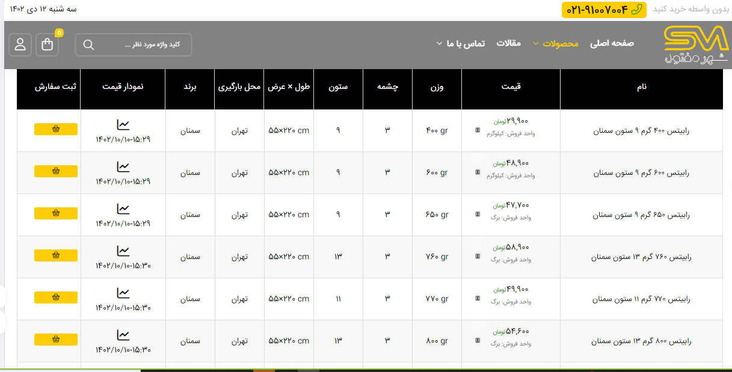Screen dimensions: 732x372
Task: Add 800 gr 13-column rabitz to order
Action: [x=56, y=340]
